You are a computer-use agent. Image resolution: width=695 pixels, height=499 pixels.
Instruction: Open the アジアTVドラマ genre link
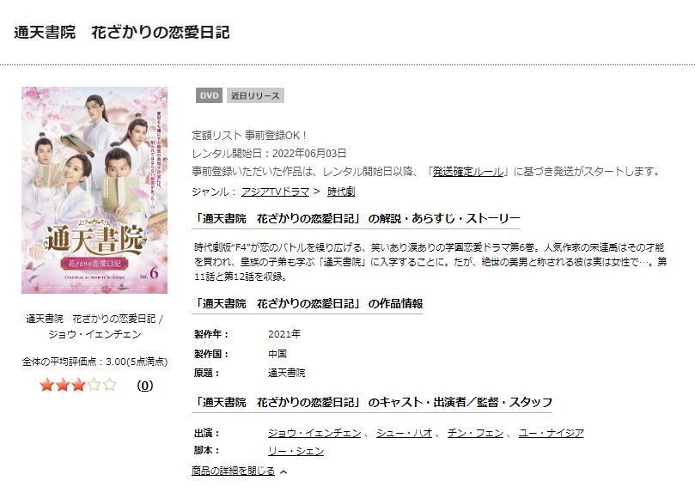pyautogui.click(x=275, y=192)
